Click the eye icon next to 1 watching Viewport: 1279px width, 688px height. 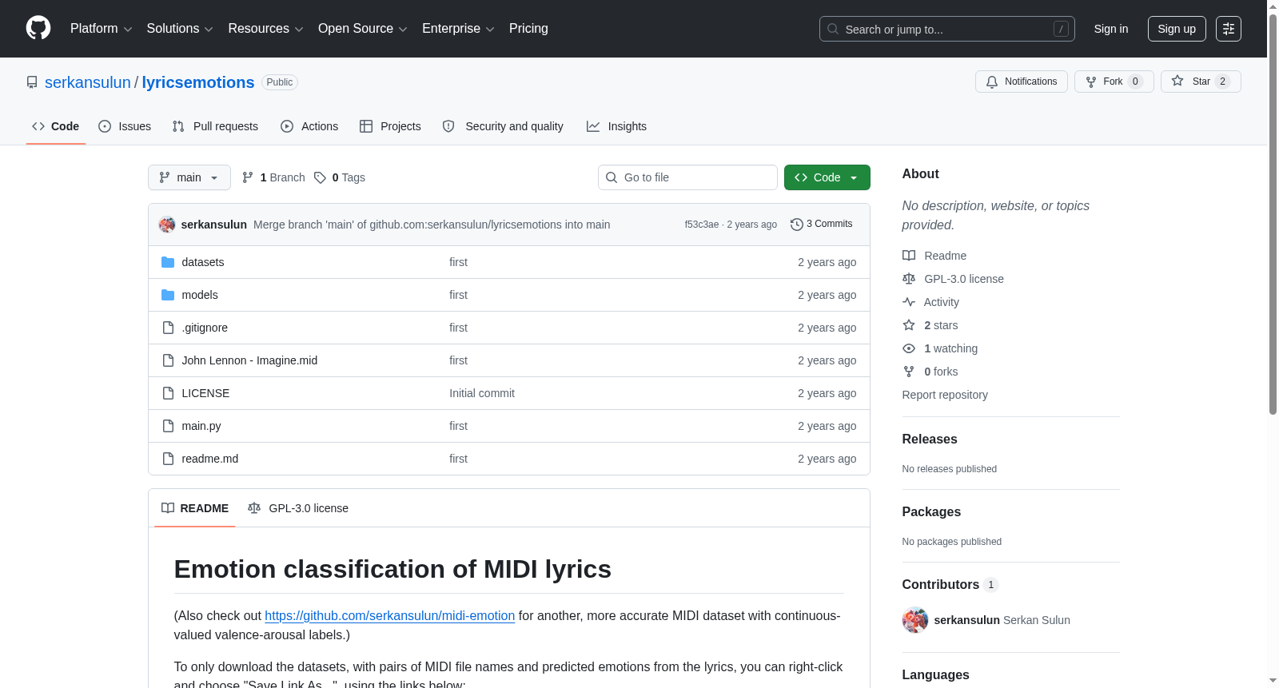909,348
